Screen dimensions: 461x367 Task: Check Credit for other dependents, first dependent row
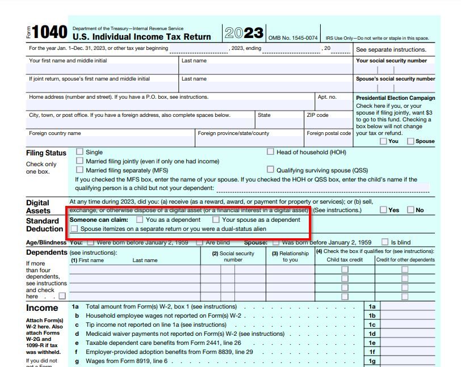(405, 269)
